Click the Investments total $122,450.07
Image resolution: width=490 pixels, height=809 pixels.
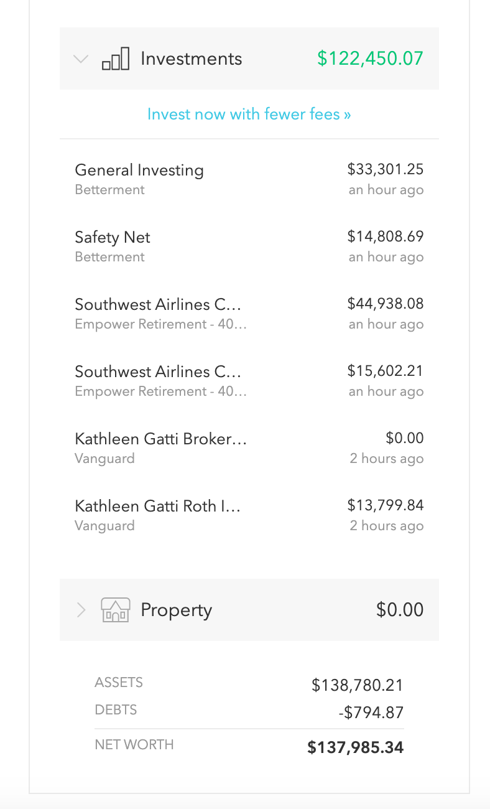[x=370, y=59]
